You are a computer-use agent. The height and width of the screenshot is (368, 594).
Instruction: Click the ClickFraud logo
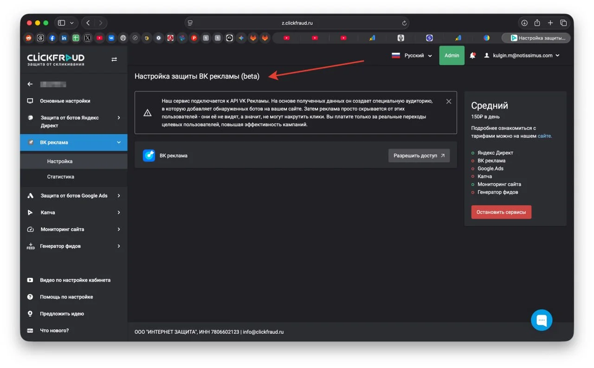(x=56, y=59)
